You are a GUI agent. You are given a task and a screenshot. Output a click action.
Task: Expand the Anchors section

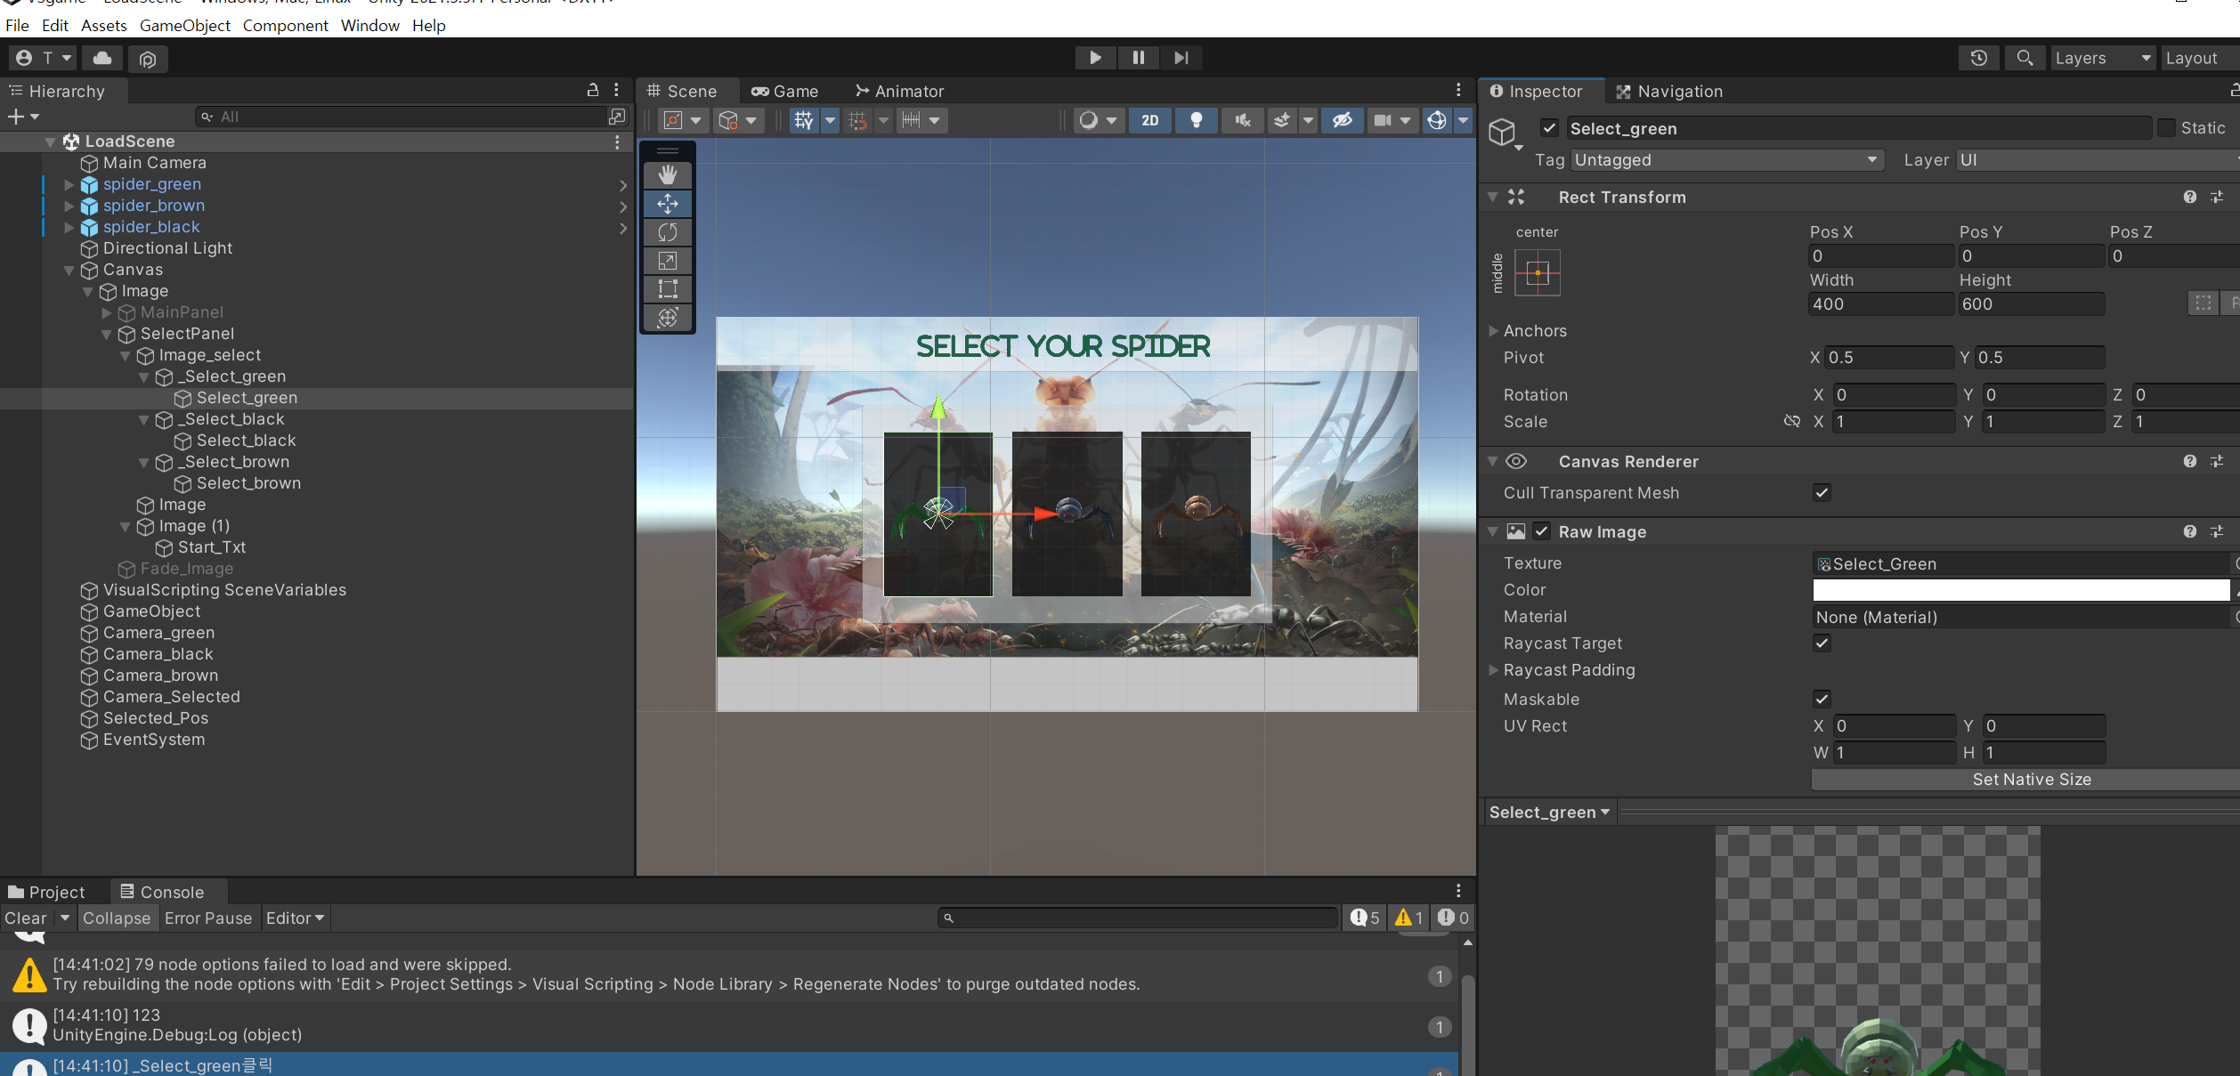click(1494, 331)
